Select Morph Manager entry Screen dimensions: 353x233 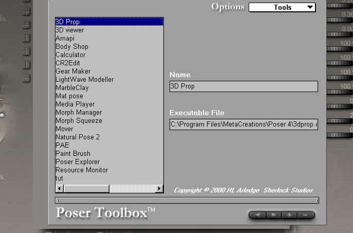pos(109,112)
